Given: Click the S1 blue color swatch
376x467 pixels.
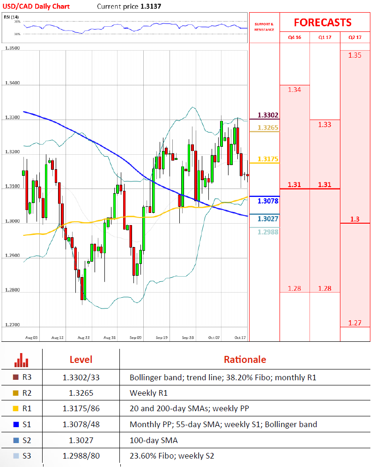Looking at the screenshot, I should coord(16,424).
